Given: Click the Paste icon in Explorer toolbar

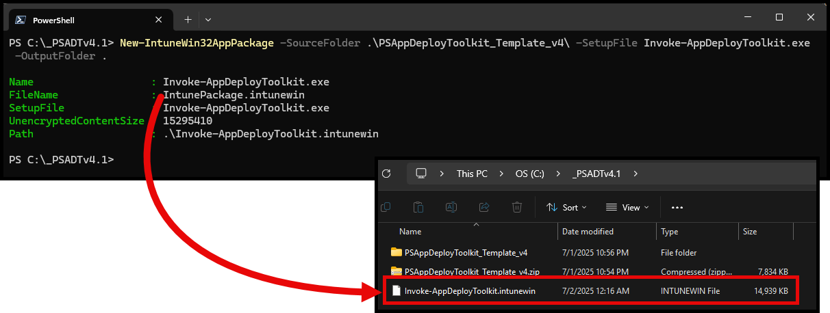Looking at the screenshot, I should [418, 207].
